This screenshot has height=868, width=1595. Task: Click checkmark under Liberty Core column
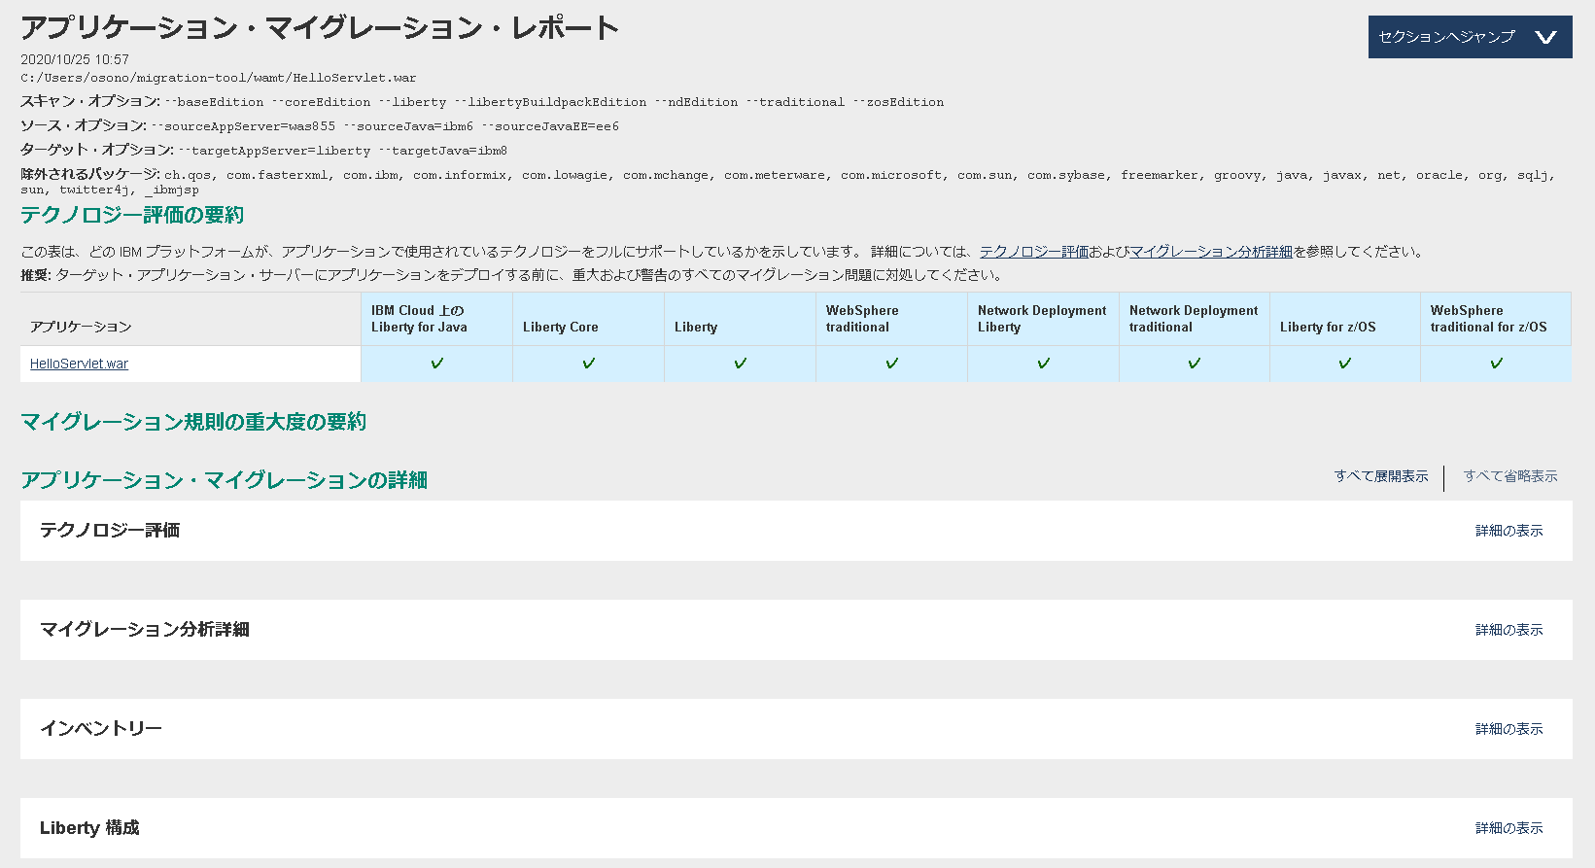click(x=589, y=364)
